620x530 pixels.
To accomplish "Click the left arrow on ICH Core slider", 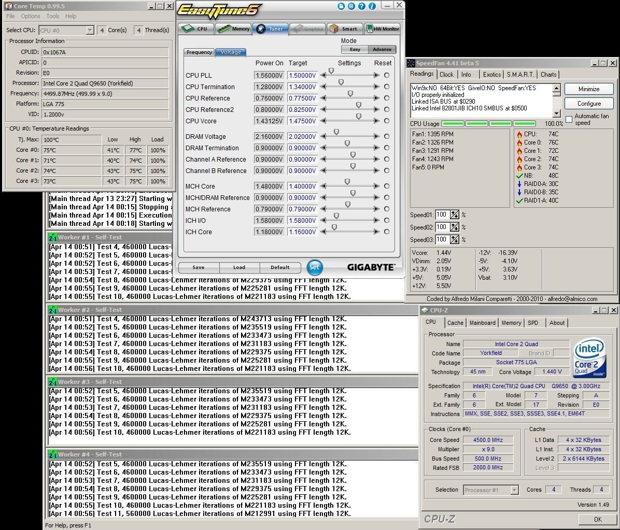I will click(x=323, y=232).
